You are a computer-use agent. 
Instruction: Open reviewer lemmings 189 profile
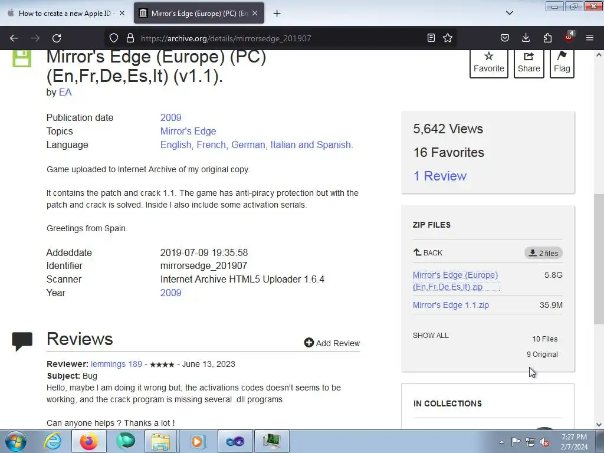(116, 364)
